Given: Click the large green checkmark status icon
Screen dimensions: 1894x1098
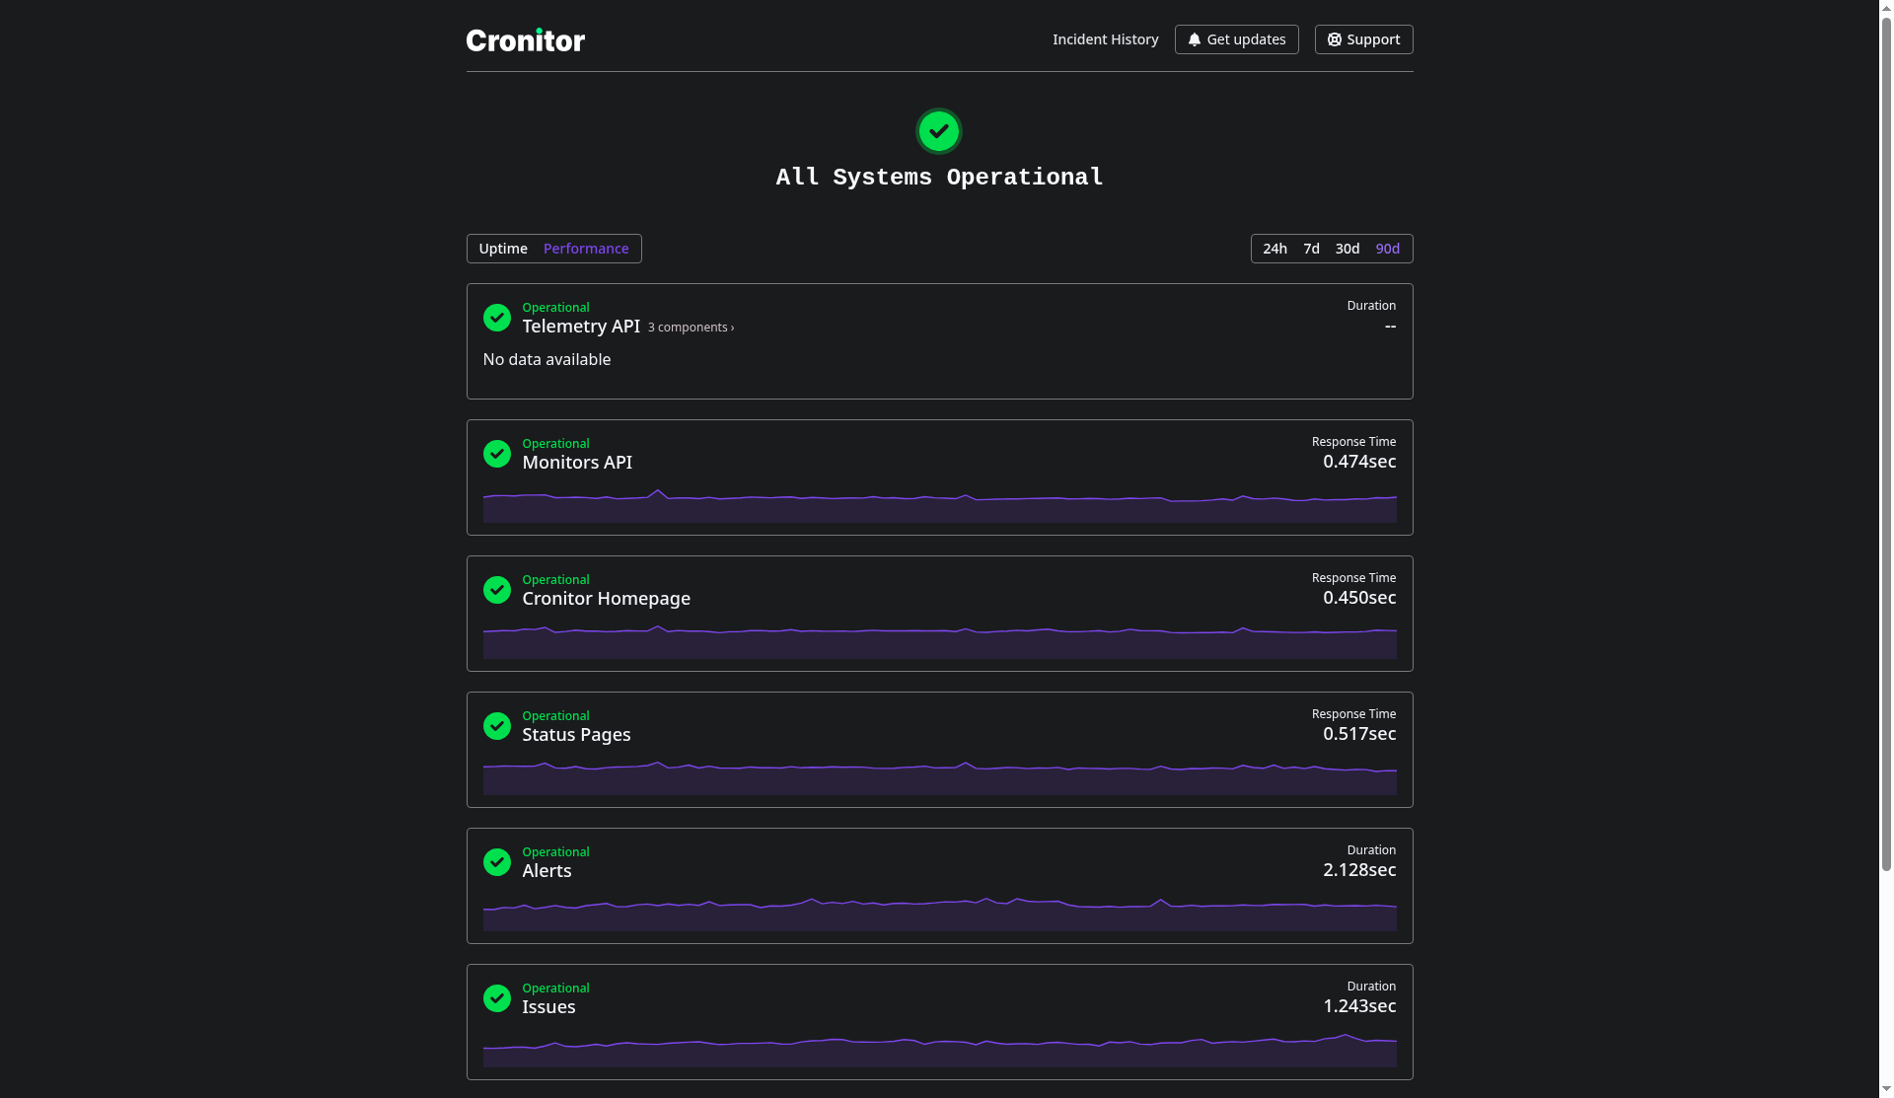Looking at the screenshot, I should pos(939,131).
